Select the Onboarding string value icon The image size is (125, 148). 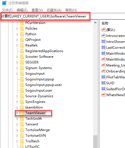pyautogui.click(x=103, y=71)
